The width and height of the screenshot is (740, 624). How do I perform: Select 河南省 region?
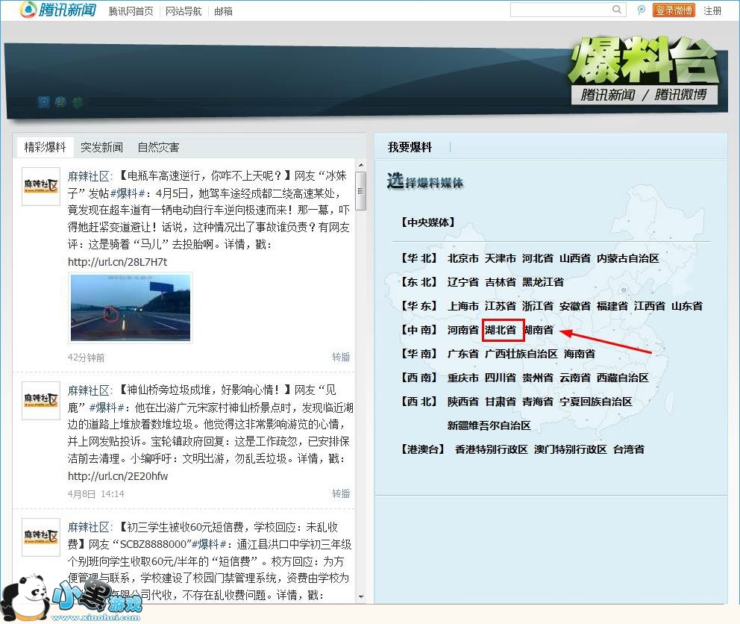point(462,330)
